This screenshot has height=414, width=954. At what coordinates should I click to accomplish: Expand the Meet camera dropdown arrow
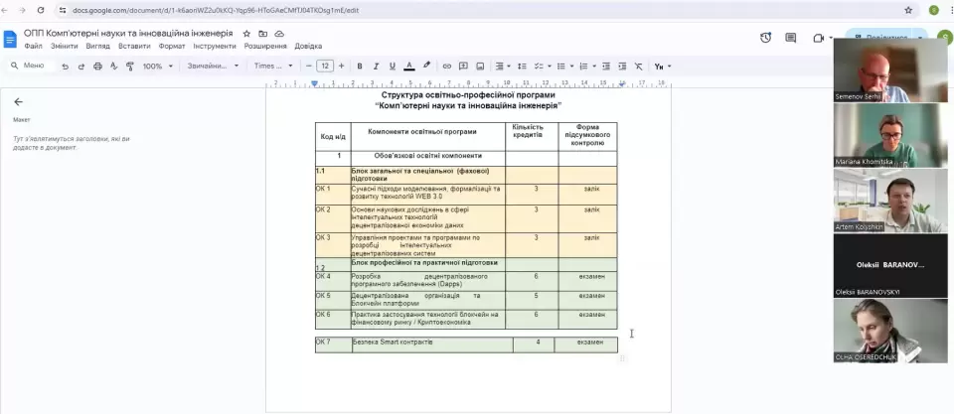point(831,38)
